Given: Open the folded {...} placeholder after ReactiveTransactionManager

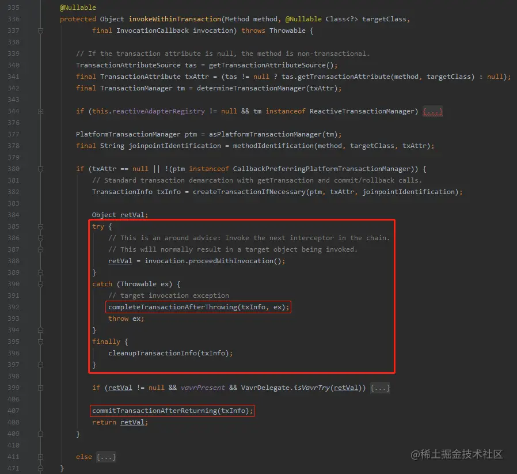Looking at the screenshot, I should pyautogui.click(x=432, y=112).
